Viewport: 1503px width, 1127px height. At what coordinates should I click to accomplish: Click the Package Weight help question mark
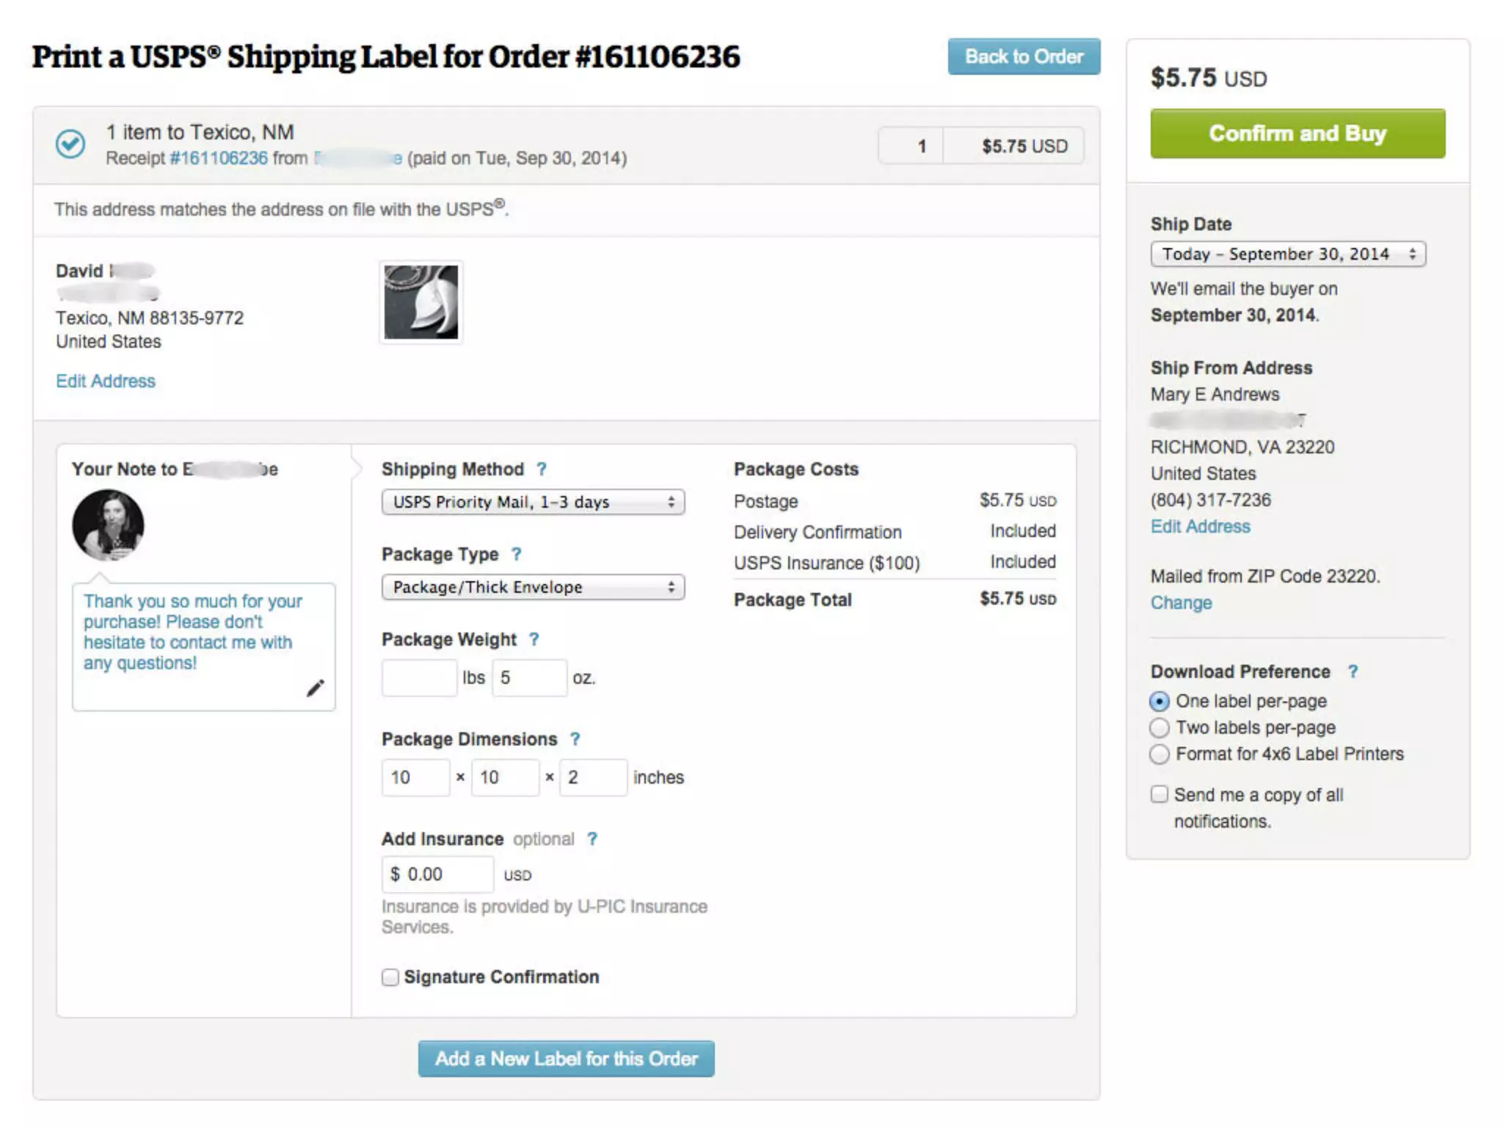click(x=534, y=639)
